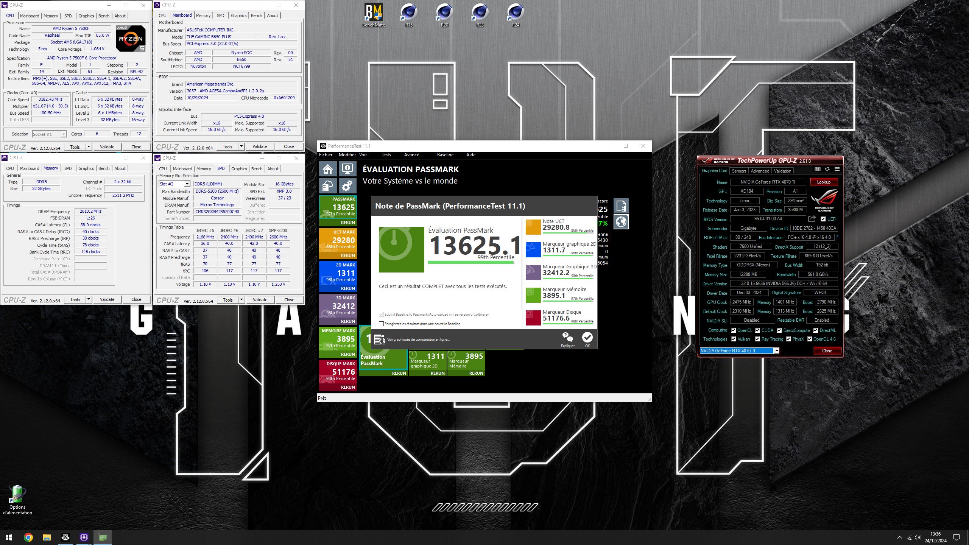
Task: Open the taskbar clock and date
Action: [935, 537]
